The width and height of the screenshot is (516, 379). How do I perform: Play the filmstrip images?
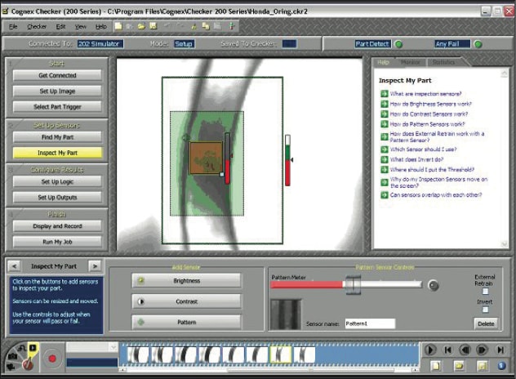tap(429, 350)
